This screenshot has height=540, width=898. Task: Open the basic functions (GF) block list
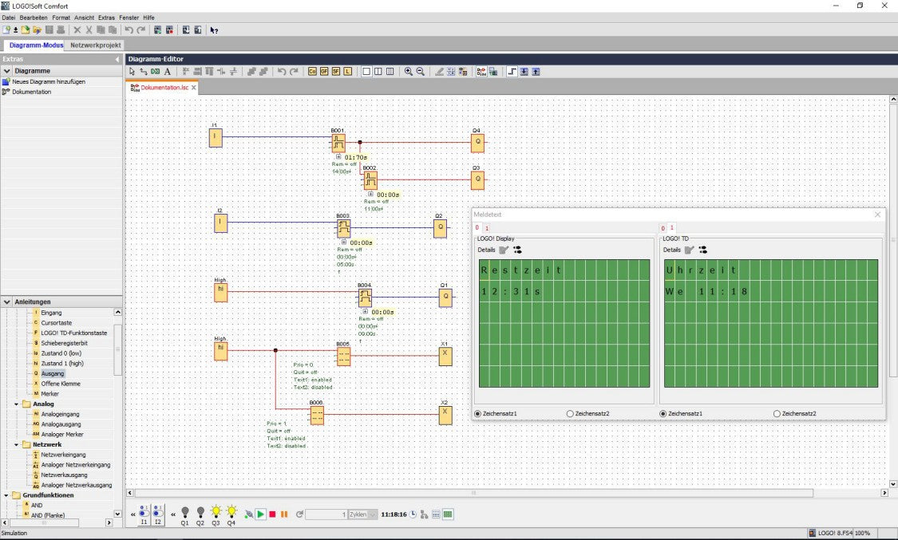324,72
